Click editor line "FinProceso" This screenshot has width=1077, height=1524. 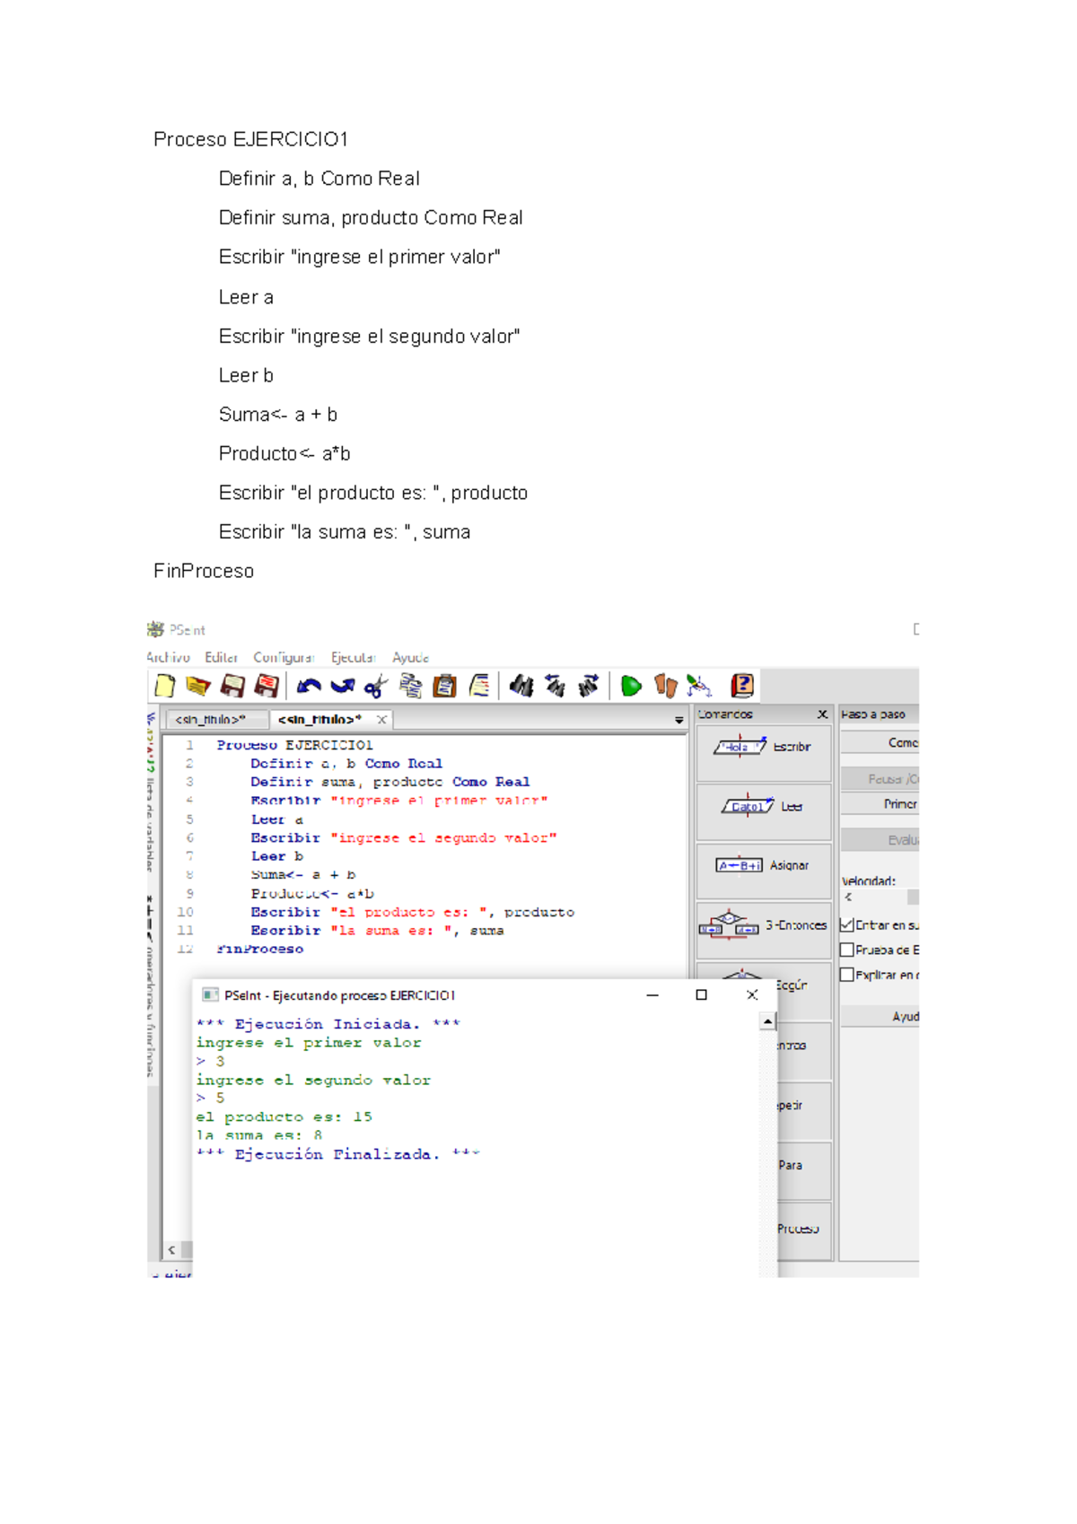(x=259, y=949)
